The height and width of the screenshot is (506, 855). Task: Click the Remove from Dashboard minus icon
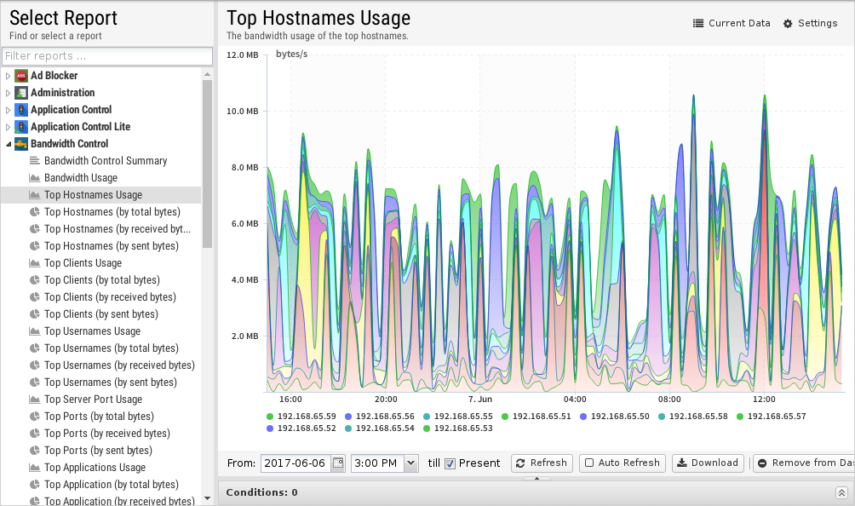762,463
